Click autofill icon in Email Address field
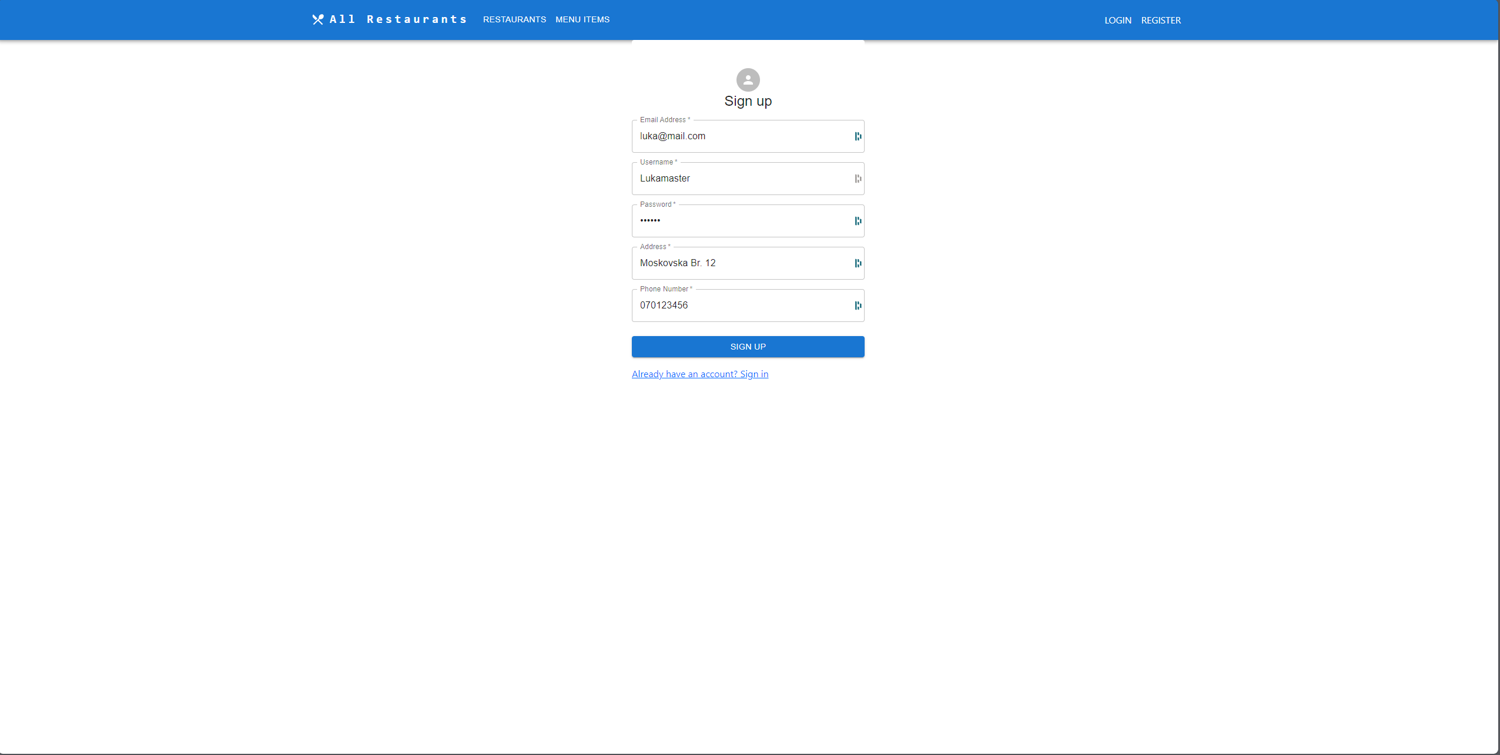Image resolution: width=1500 pixels, height=755 pixels. click(x=858, y=136)
